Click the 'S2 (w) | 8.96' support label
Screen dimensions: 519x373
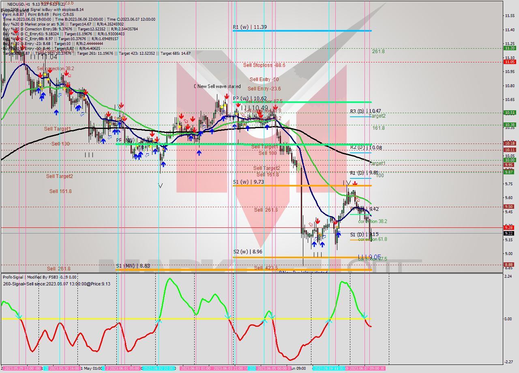(x=249, y=252)
